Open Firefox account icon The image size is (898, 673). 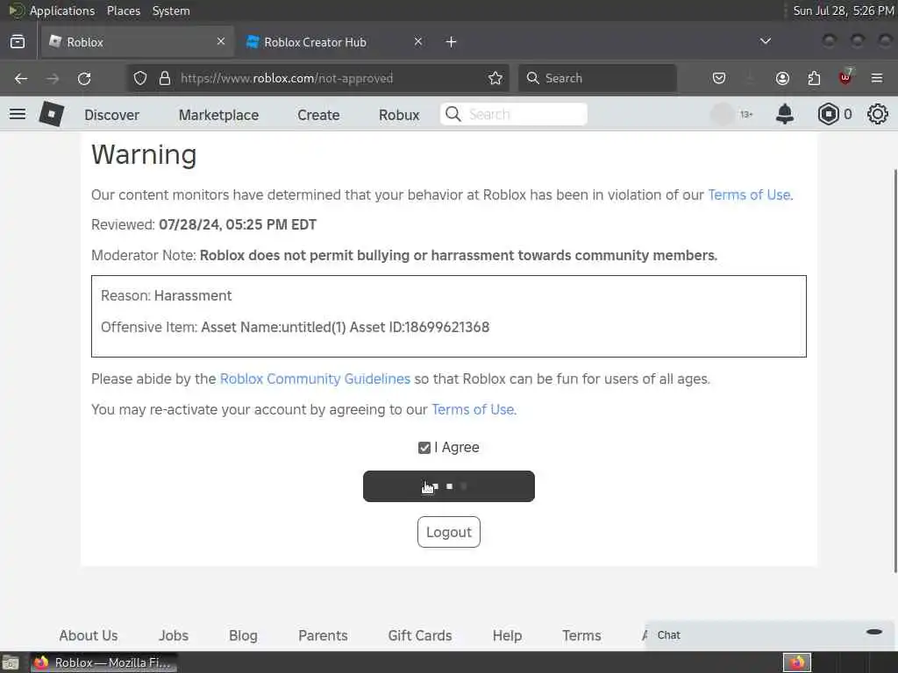point(782,78)
